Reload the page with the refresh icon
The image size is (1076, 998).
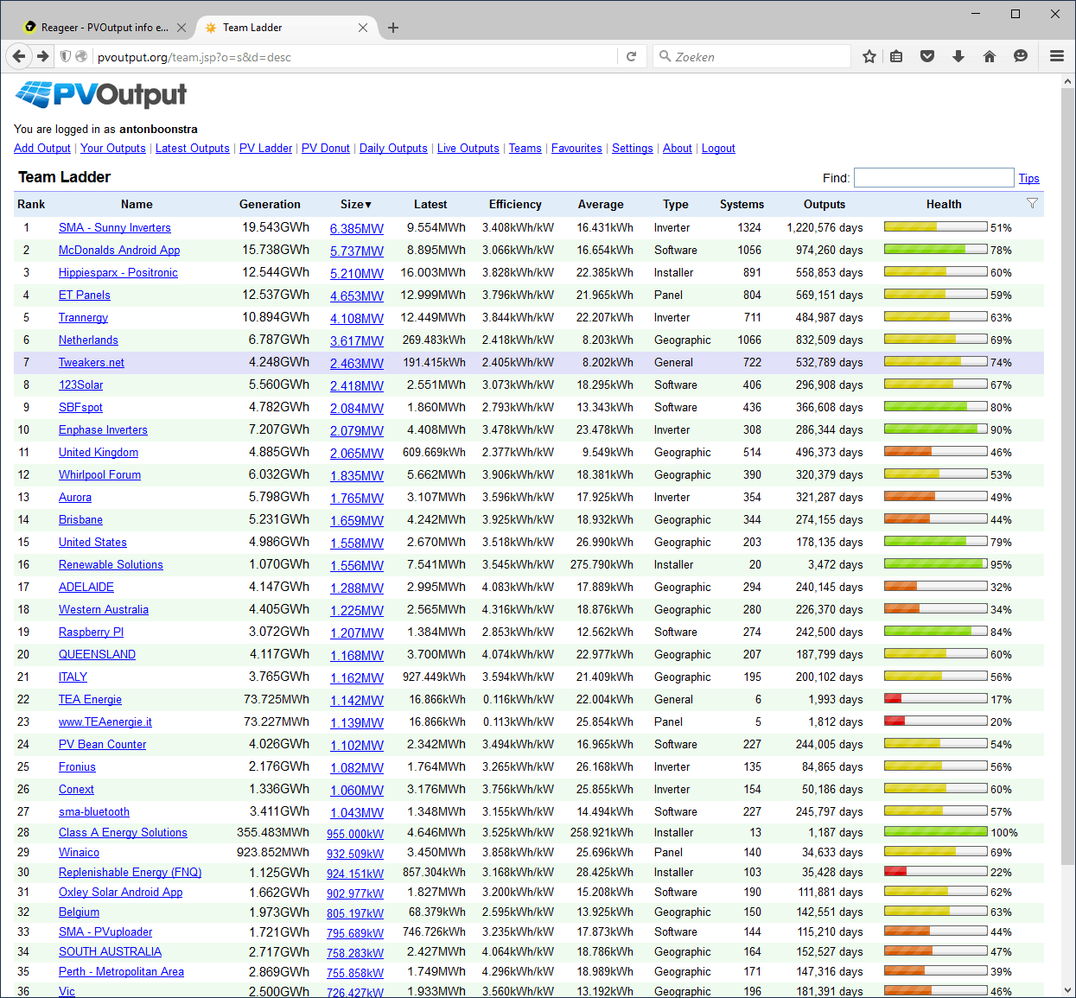point(631,56)
